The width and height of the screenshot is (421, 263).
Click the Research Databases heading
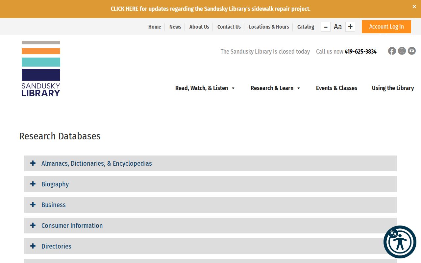pos(60,136)
